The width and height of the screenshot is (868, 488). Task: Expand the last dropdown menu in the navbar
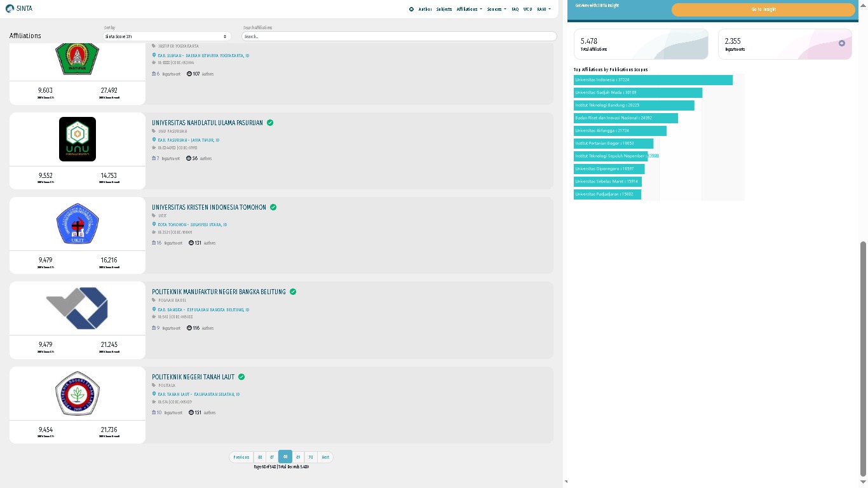tap(544, 10)
